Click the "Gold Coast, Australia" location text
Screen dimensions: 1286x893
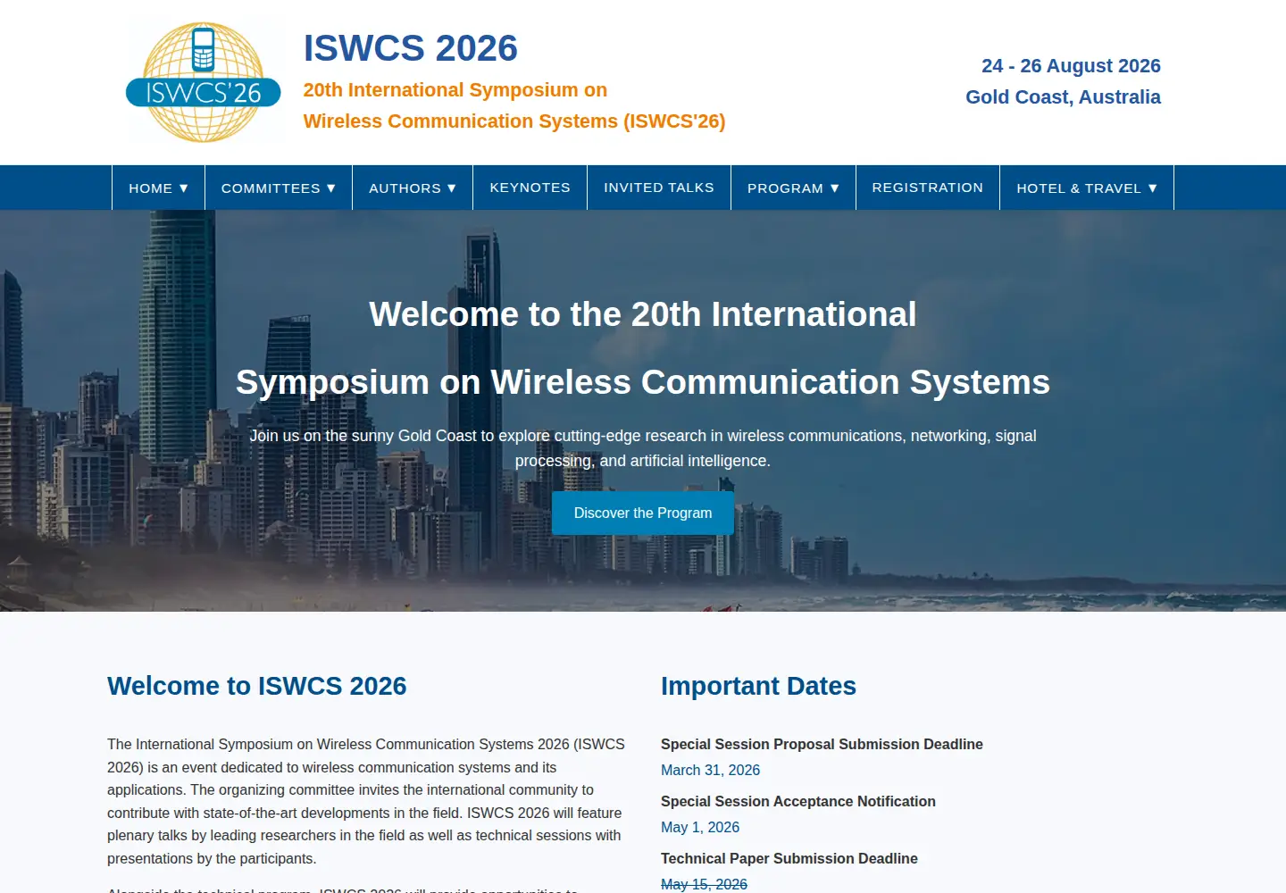point(1063,97)
